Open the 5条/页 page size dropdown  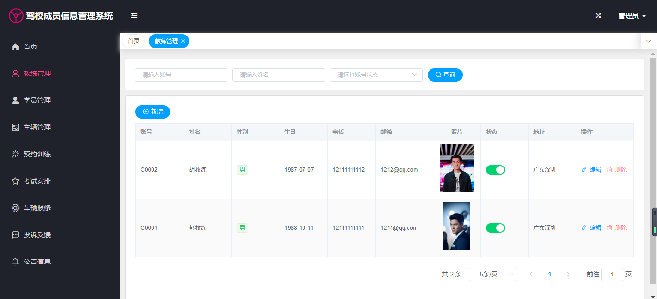[493, 275]
